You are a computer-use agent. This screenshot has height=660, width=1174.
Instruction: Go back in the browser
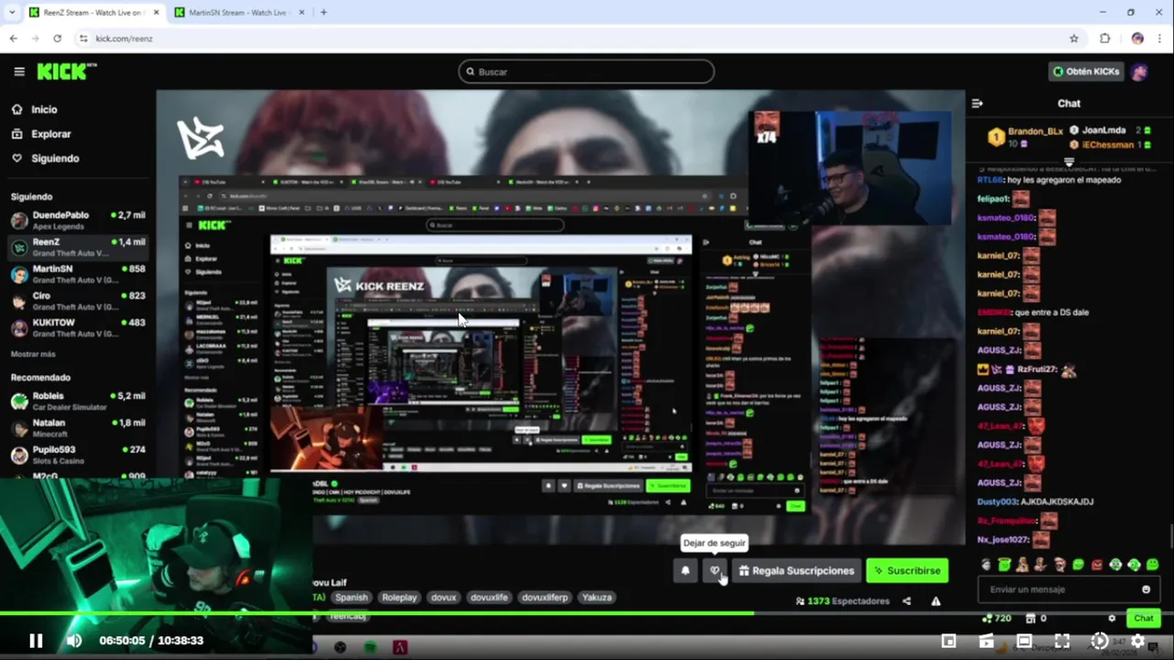pyautogui.click(x=13, y=38)
